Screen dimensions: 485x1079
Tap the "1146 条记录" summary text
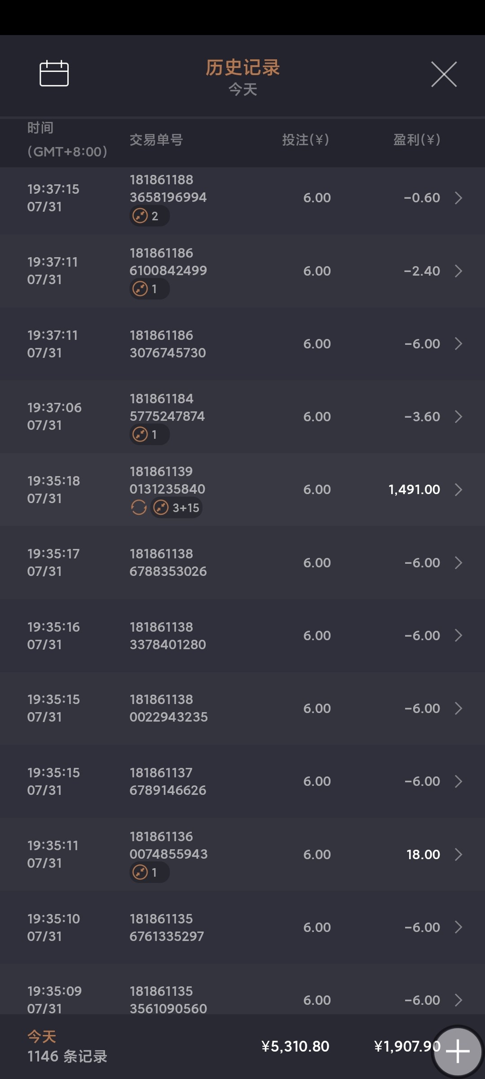coord(67,1057)
